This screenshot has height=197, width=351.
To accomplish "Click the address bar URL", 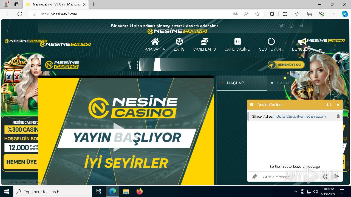I will point(59,14).
